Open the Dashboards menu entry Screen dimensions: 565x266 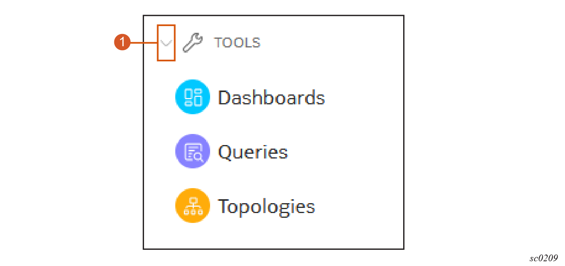point(250,97)
